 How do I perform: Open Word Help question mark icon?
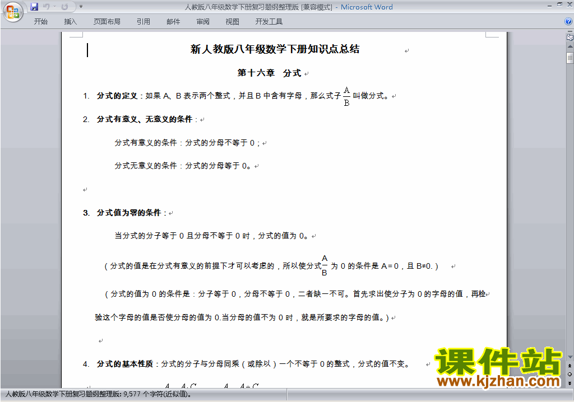click(568, 22)
